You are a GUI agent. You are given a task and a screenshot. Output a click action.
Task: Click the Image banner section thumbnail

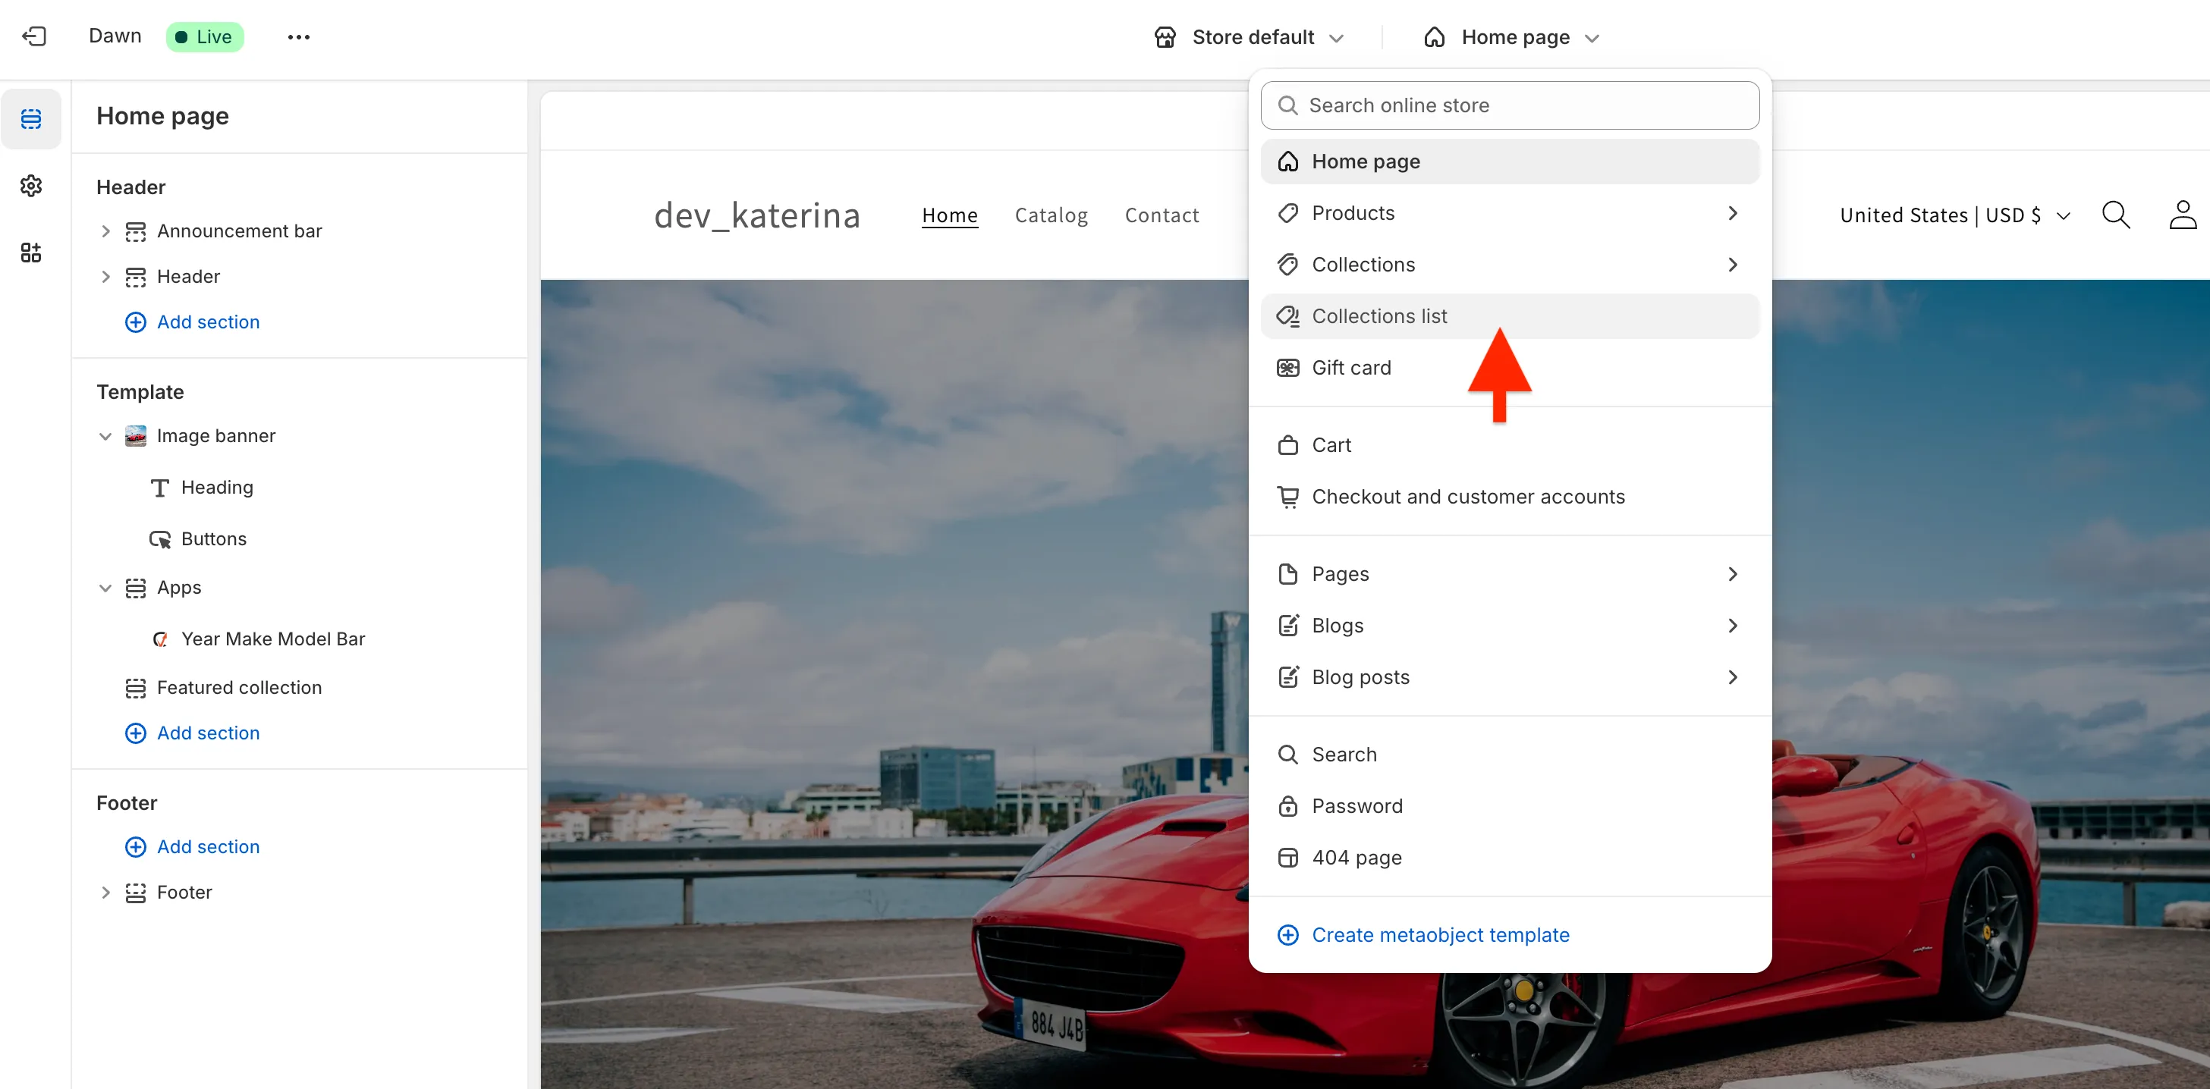[136, 435]
